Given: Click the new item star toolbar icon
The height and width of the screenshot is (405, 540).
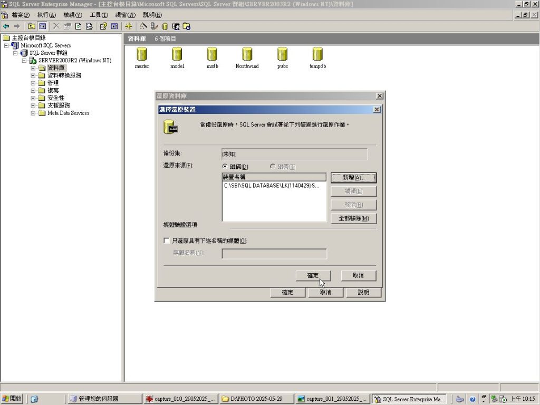Looking at the screenshot, I should pos(129,26).
